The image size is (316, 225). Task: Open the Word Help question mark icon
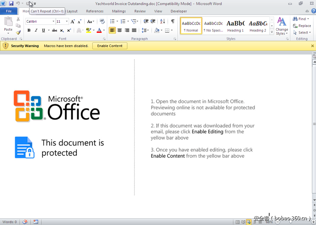(x=313, y=11)
